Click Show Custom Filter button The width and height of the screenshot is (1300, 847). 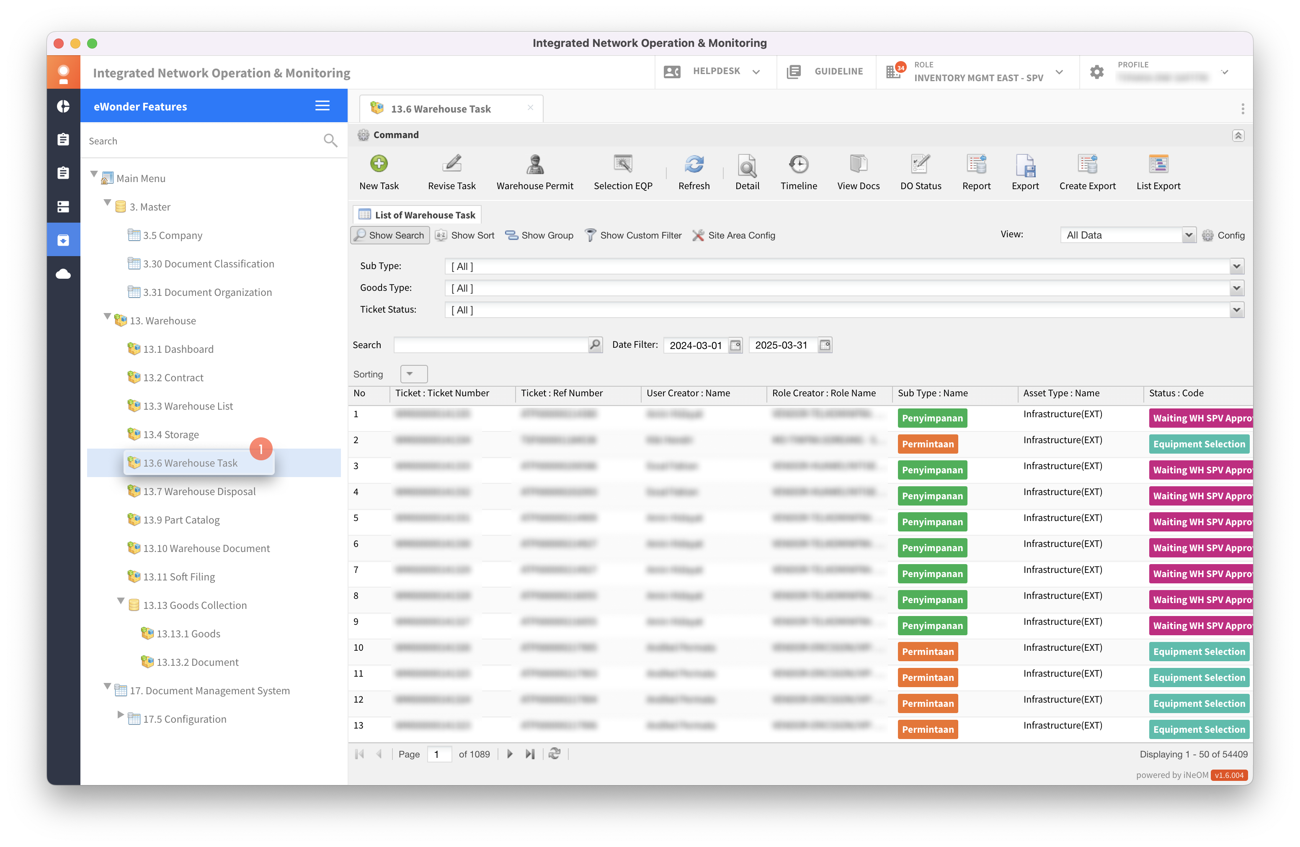633,235
